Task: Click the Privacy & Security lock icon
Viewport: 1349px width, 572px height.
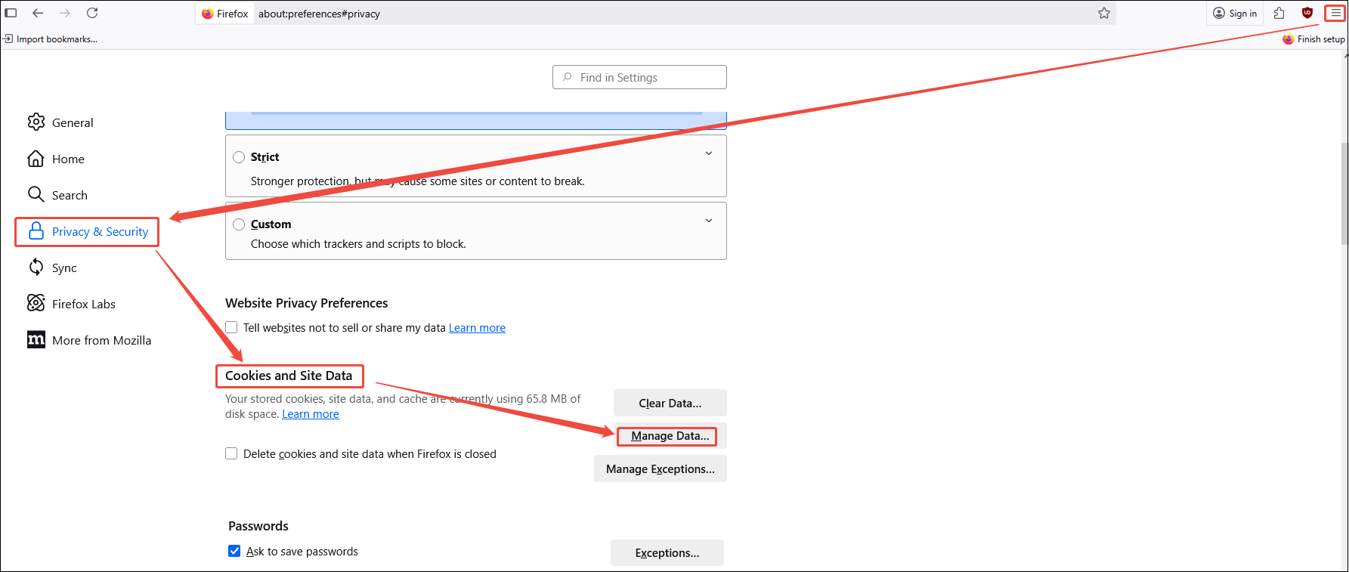Action: [36, 231]
